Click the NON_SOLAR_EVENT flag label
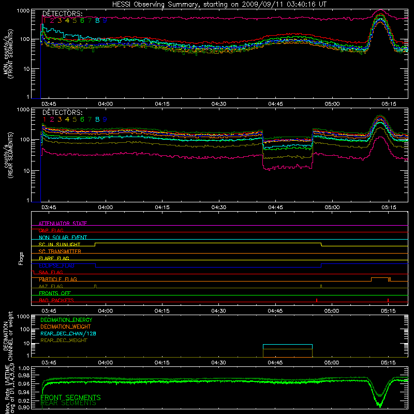414x414 pixels. pos(63,238)
